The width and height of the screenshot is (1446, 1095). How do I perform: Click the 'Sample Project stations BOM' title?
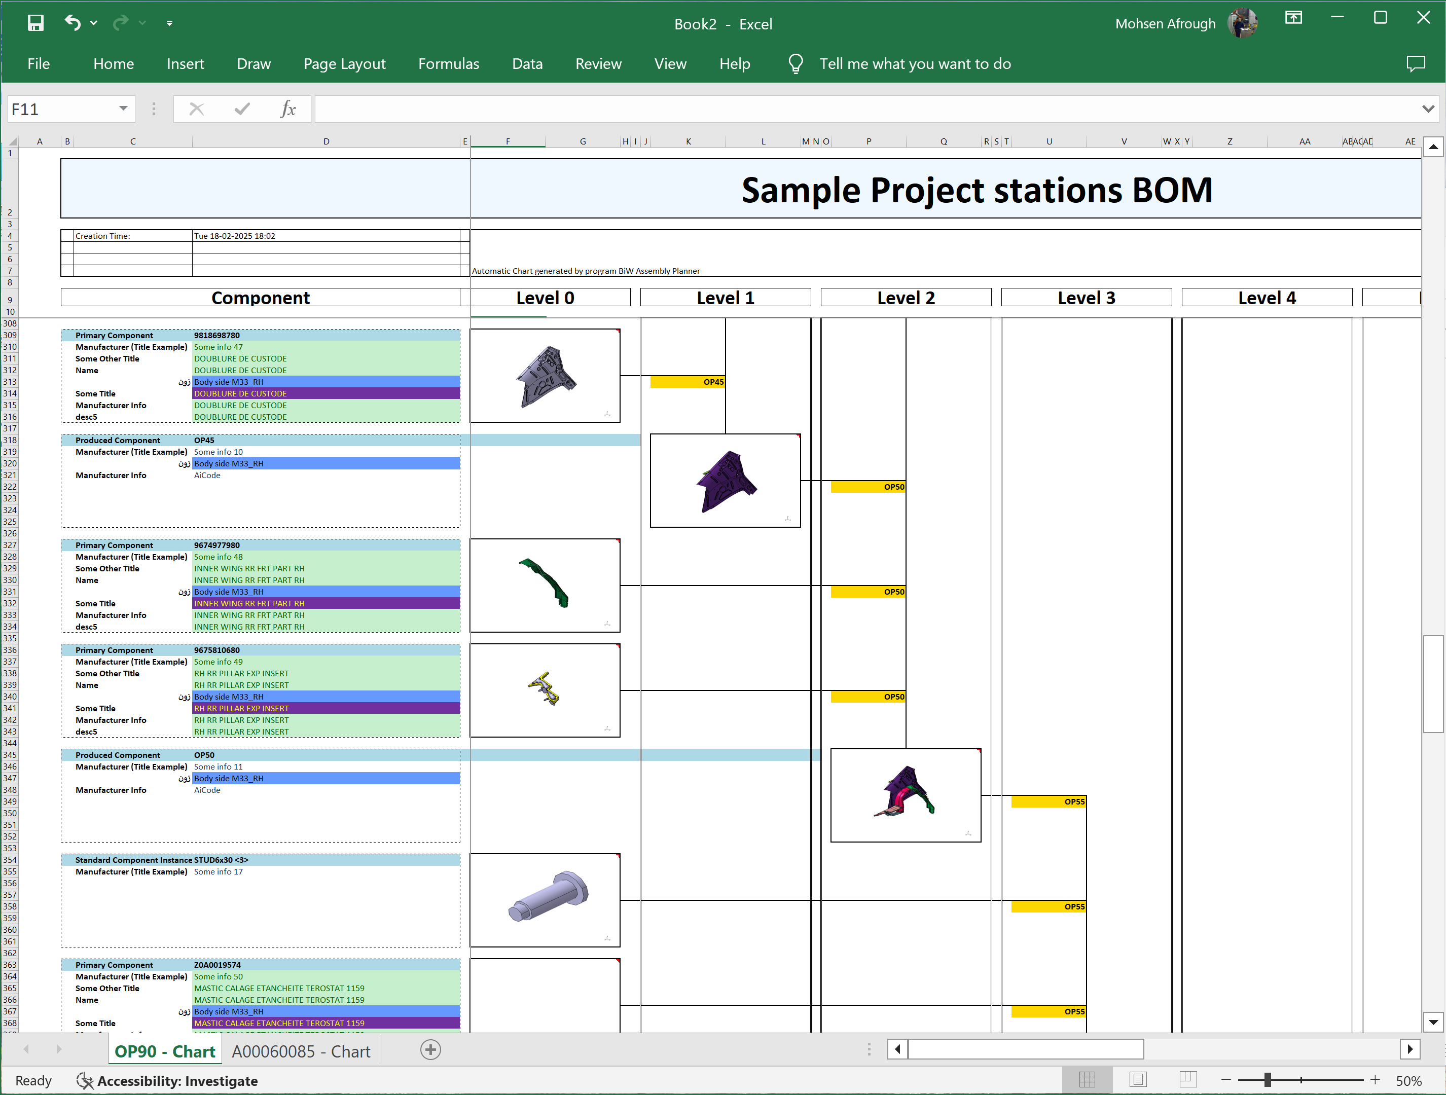pyautogui.click(x=977, y=190)
